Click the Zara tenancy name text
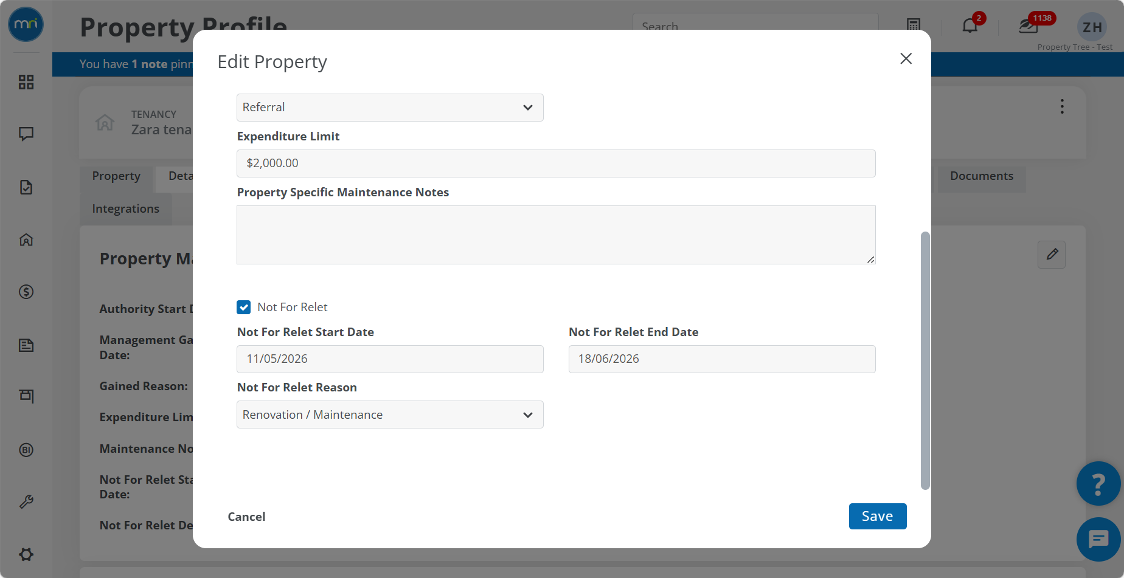The width and height of the screenshot is (1124, 578). pyautogui.click(x=162, y=130)
